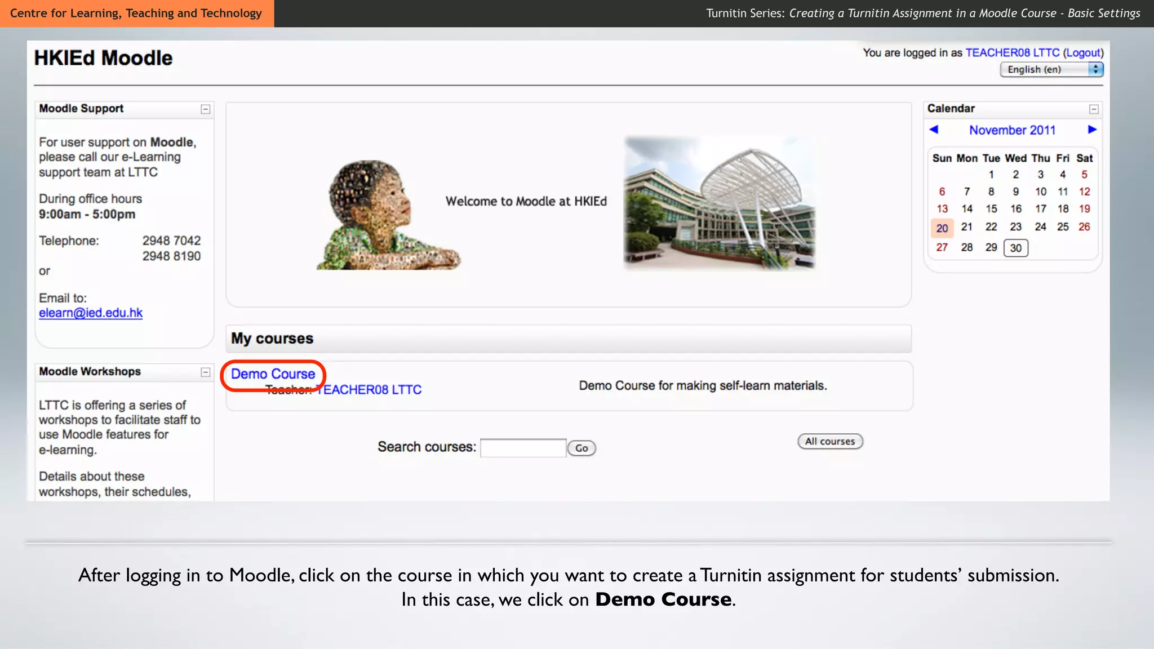Click the TEACHER08 LTTC profile link in the page header
This screenshot has height=649, width=1154.
(x=1012, y=53)
